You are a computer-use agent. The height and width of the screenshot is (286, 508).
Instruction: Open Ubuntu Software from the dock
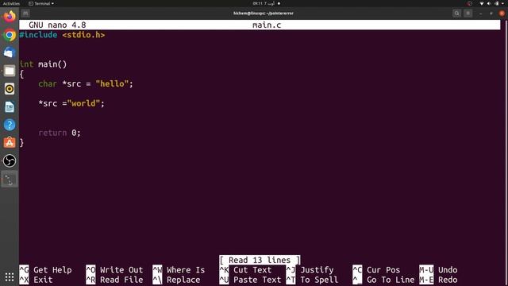click(x=10, y=143)
